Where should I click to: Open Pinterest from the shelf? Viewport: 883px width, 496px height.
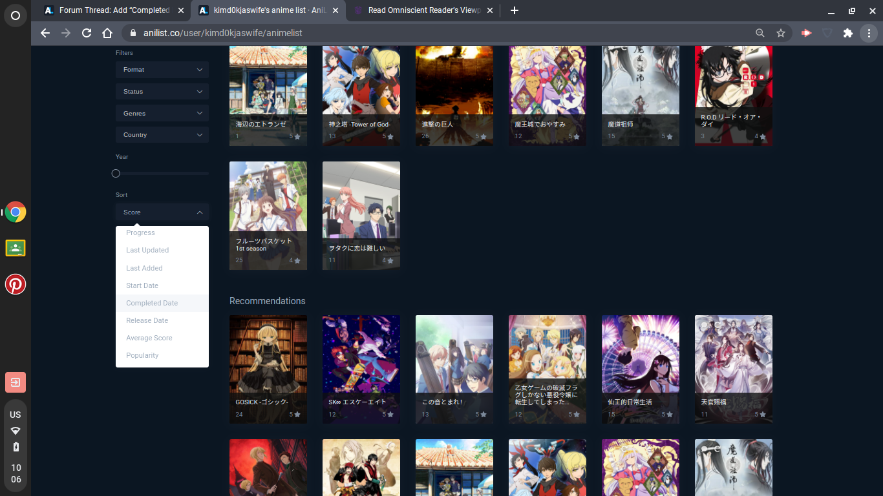pyautogui.click(x=16, y=284)
